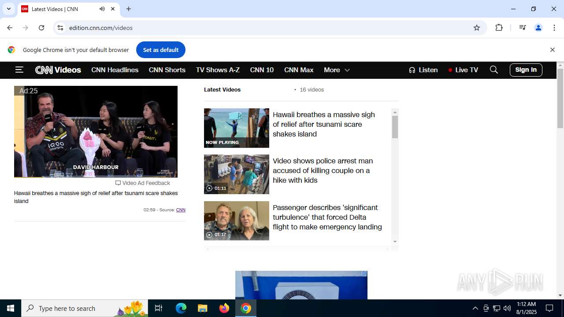564x317 pixels.
Task: Open Task View in taskbar
Action: (x=159, y=308)
